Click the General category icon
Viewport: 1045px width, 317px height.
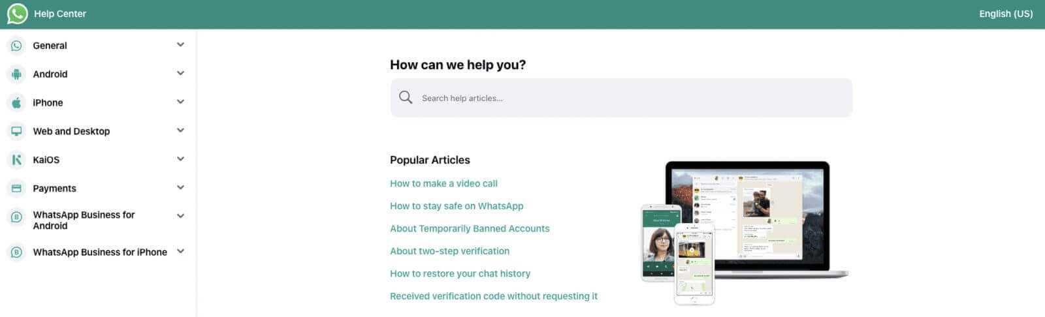[x=16, y=46]
